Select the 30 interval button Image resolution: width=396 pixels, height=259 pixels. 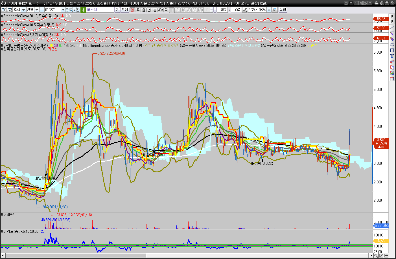(x=189, y=10)
